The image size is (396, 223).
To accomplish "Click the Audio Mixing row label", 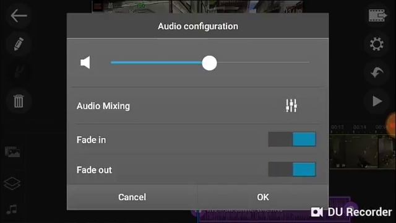I will [103, 106].
